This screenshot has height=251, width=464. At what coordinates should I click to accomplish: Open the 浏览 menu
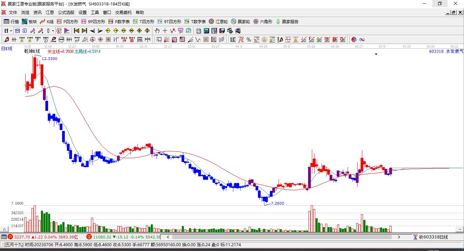point(25,13)
